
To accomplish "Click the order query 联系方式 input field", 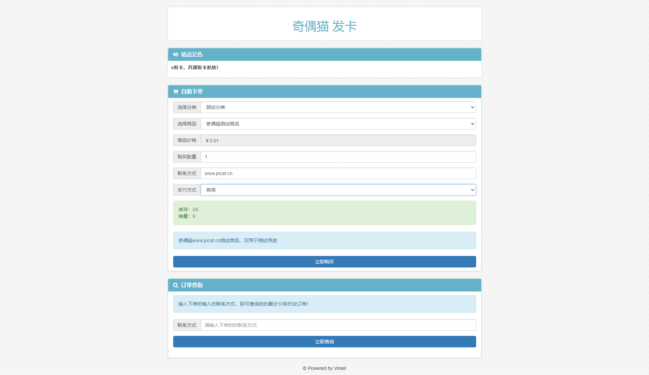I will point(338,325).
